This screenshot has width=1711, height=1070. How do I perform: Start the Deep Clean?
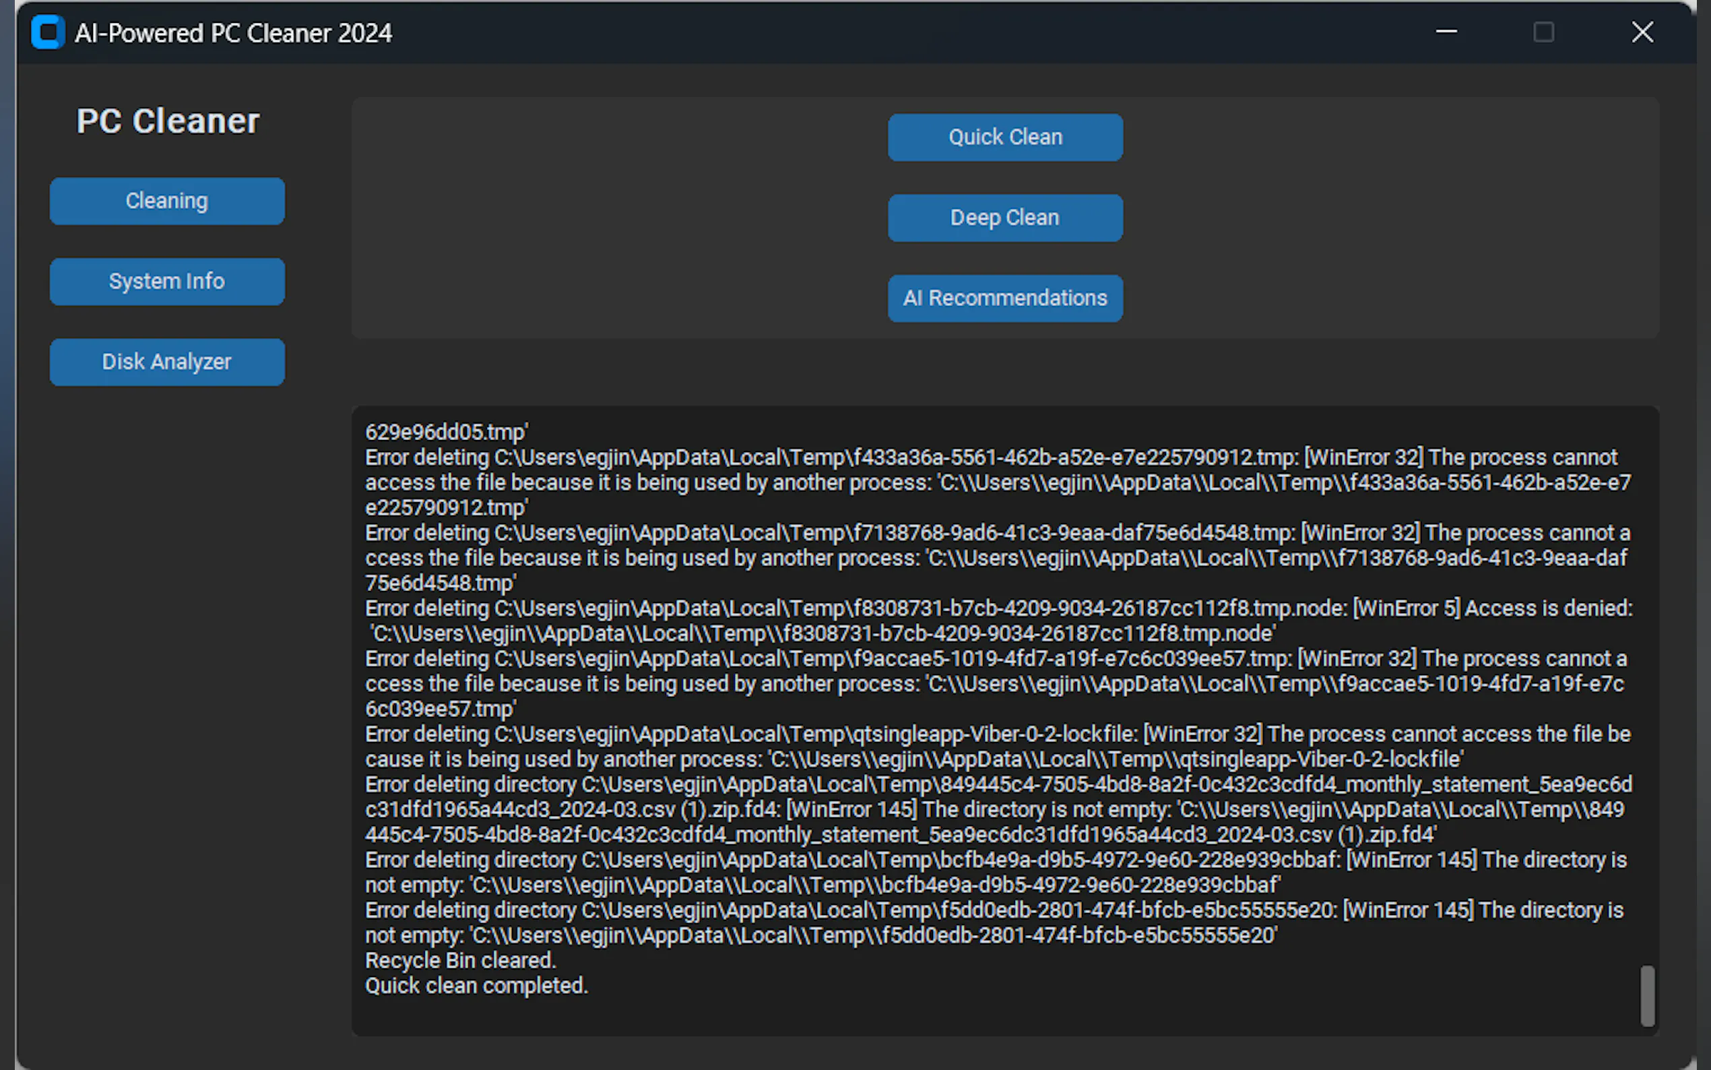coord(1004,218)
